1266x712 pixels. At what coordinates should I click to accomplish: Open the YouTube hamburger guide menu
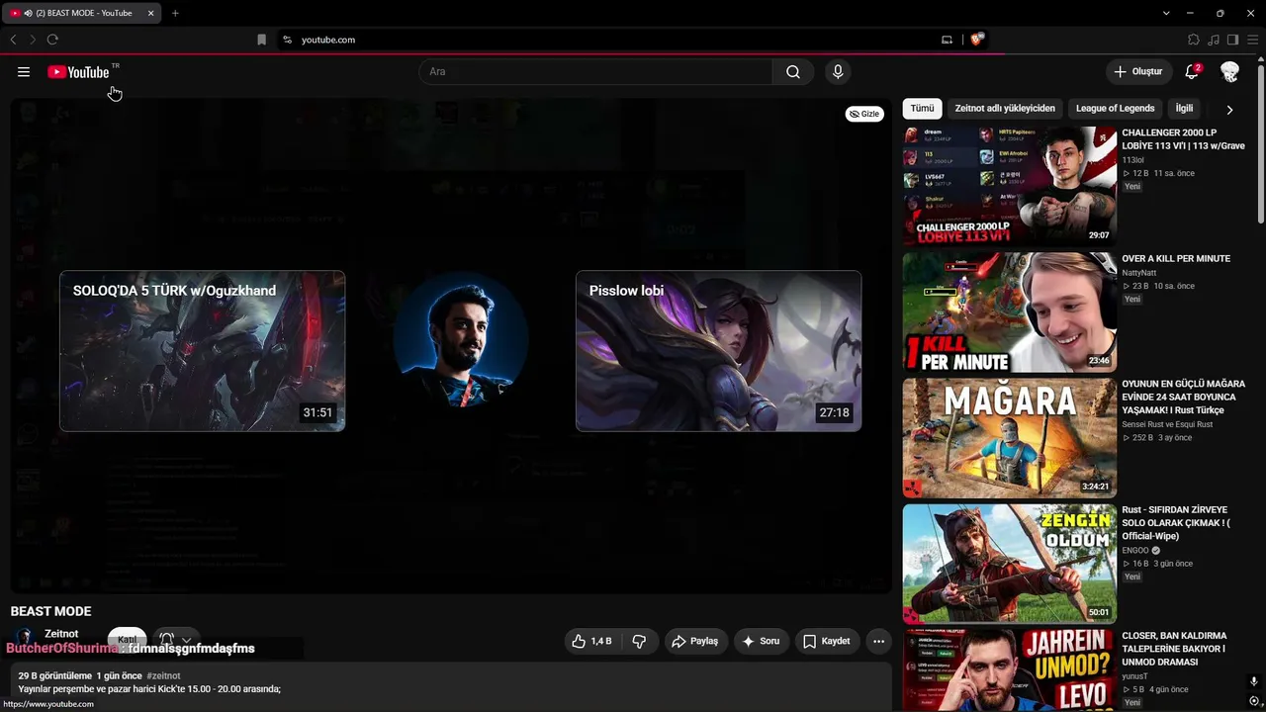[x=24, y=72]
